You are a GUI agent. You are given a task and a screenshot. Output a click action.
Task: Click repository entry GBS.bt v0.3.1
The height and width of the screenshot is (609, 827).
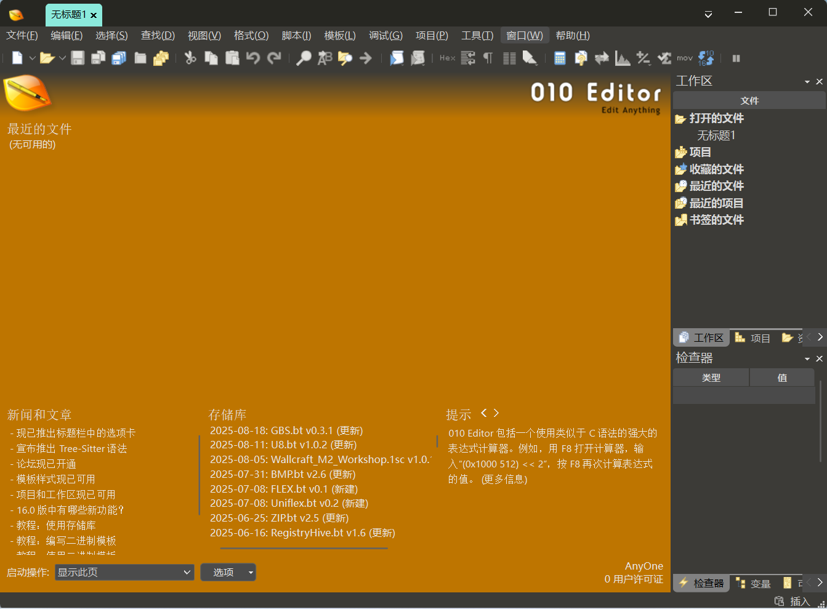286,430
